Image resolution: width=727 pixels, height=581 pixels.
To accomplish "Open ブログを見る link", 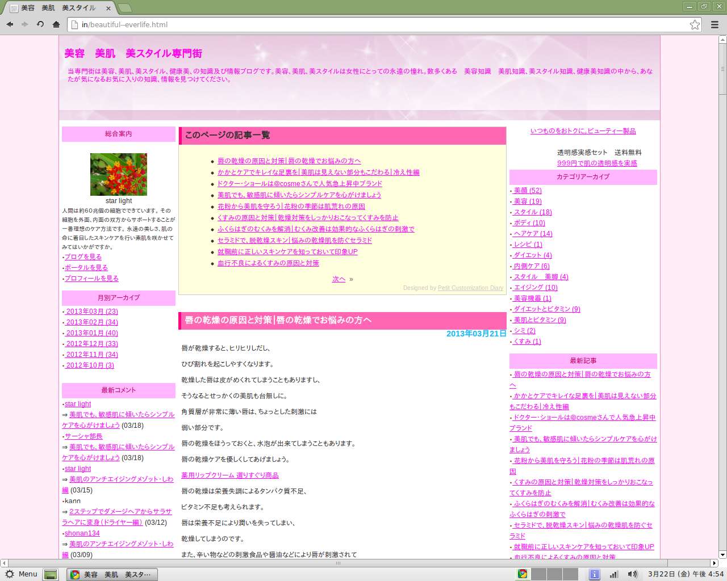I will 83,257.
